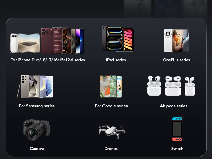Image resolution: width=212 pixels, height=159 pixels.
Task: Open the 'For iPhone Duo/18/17/16/15/12-6 series' label
Action: [x=48, y=60]
